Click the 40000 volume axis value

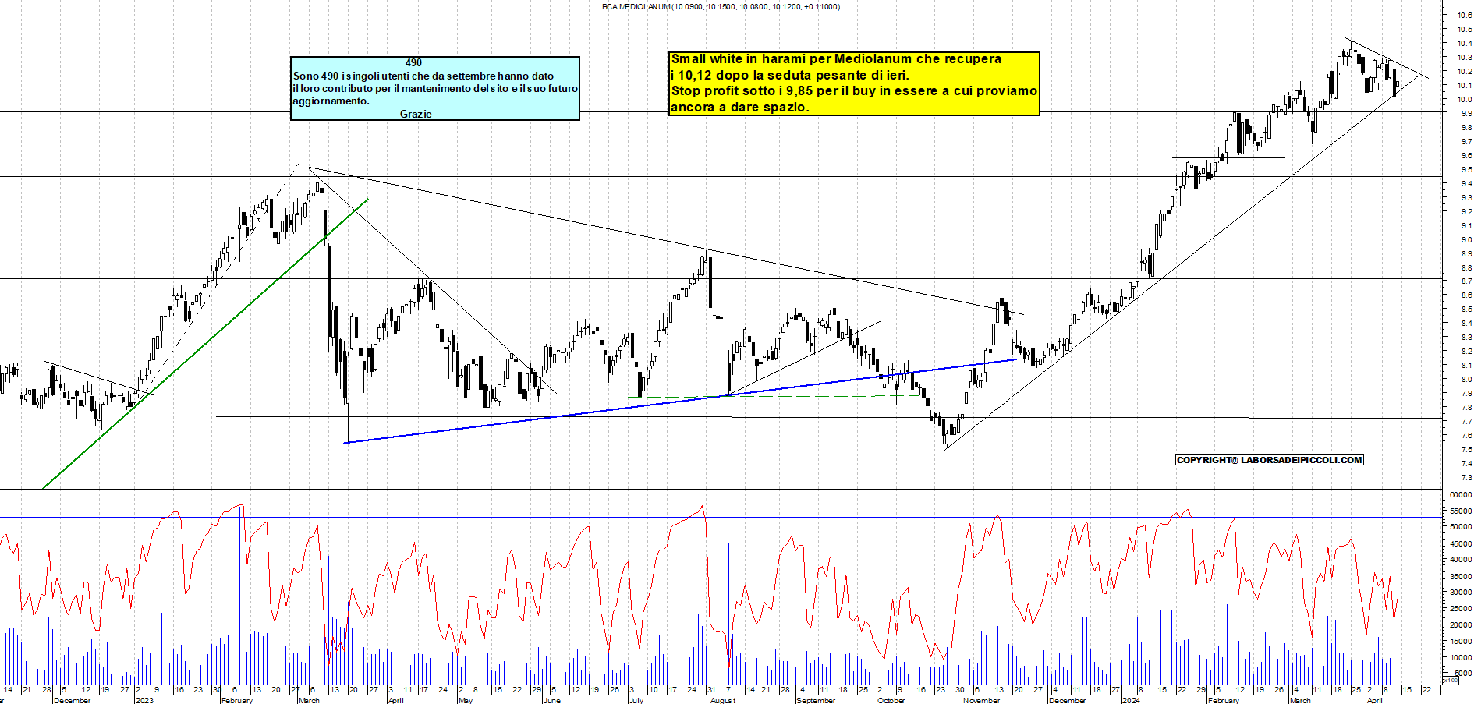(1461, 560)
